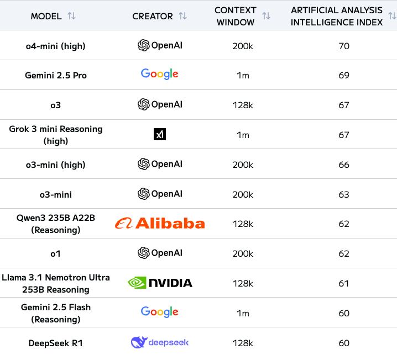Sort by Creator column sort arrows

pos(182,16)
